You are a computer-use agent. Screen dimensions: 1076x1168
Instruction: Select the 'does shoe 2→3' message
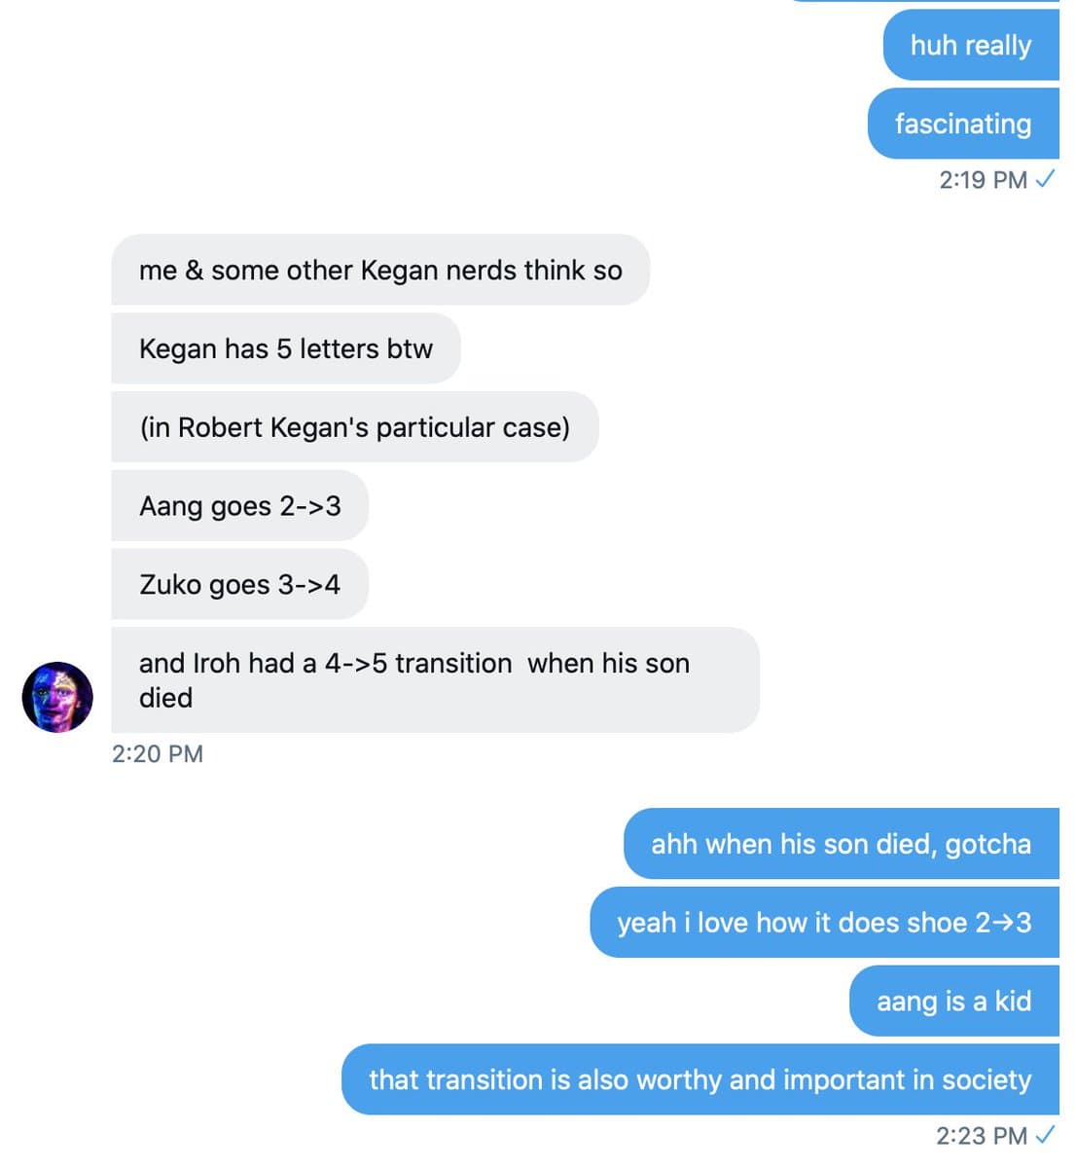(825, 922)
